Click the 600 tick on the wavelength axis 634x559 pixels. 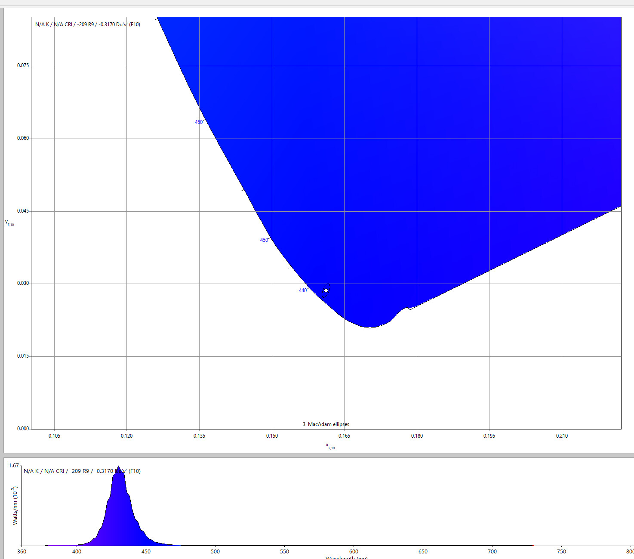click(x=354, y=552)
